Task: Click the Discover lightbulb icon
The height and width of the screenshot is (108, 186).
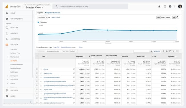Action: point(7,90)
